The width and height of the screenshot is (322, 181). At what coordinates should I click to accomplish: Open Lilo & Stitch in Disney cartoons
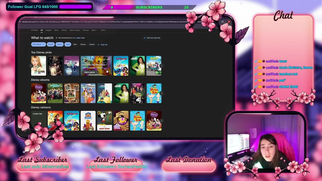click(71, 121)
